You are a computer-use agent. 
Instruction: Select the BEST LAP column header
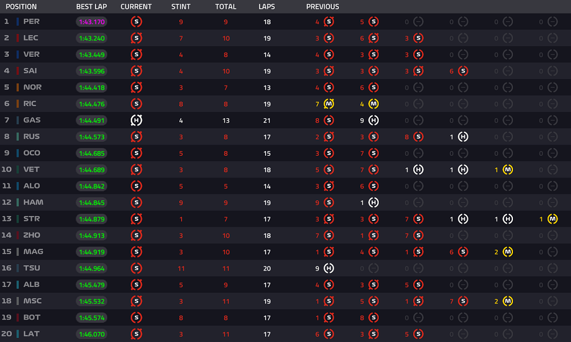91,6
